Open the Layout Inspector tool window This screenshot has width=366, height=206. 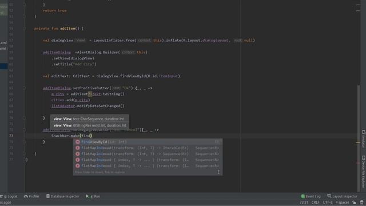342,196
